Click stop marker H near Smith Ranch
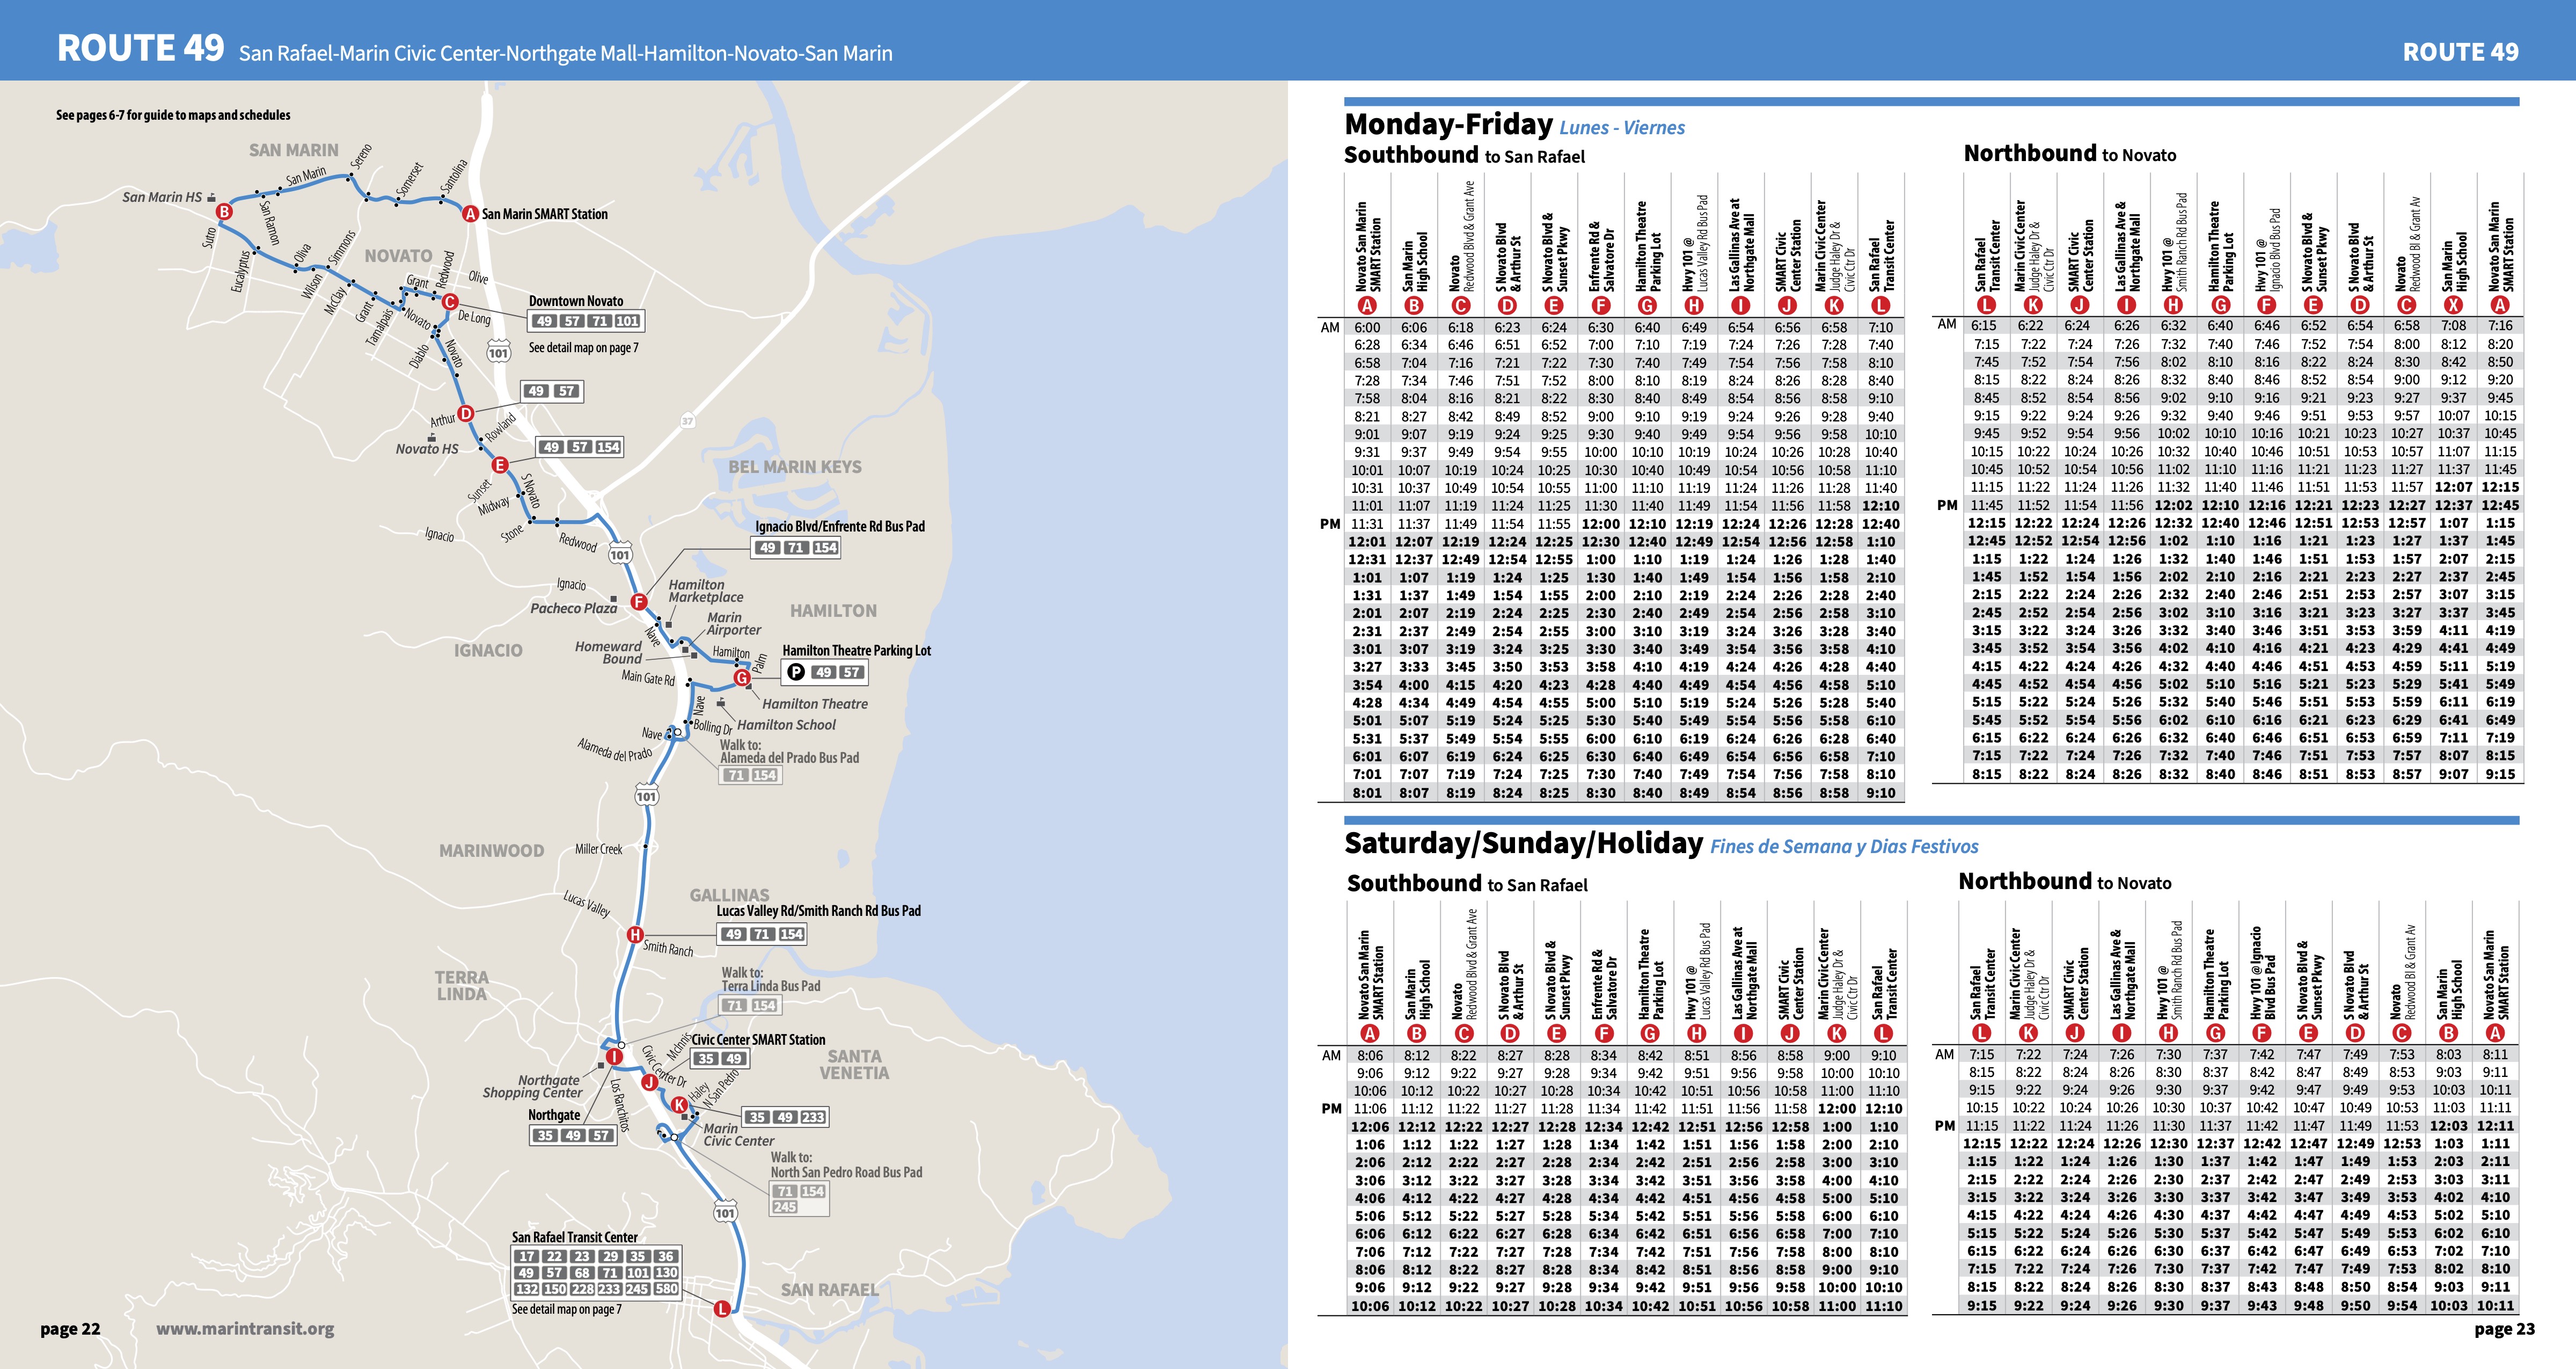The image size is (2576, 1369). (x=635, y=935)
